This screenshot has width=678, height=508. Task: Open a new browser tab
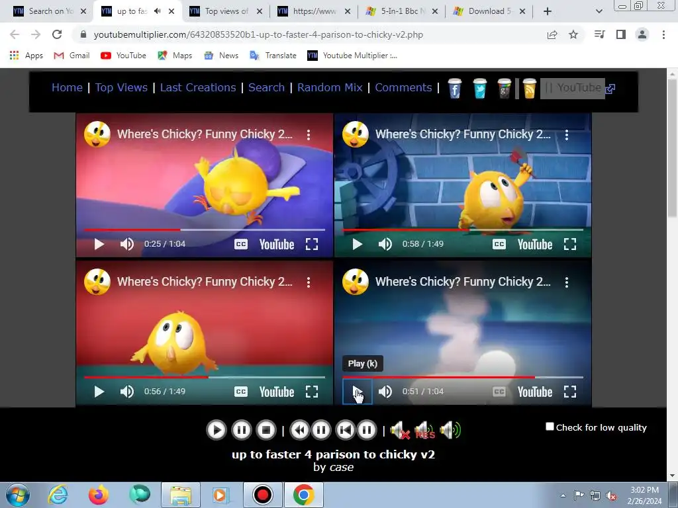pyautogui.click(x=548, y=11)
